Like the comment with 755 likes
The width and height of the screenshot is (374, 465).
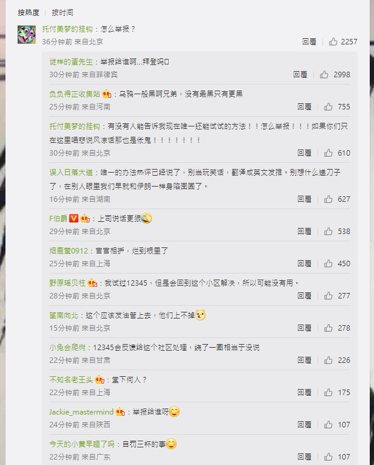click(x=328, y=107)
